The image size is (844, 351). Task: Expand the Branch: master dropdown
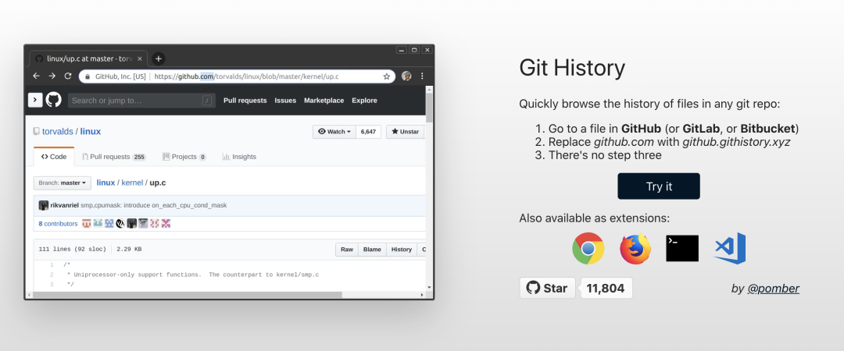[63, 183]
